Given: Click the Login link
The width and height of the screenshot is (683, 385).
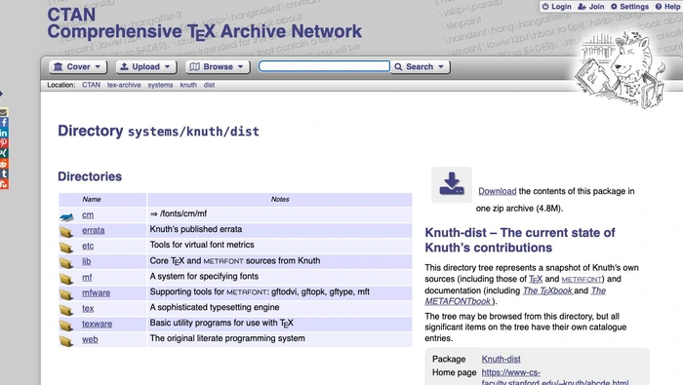Looking at the screenshot, I should tap(557, 7).
